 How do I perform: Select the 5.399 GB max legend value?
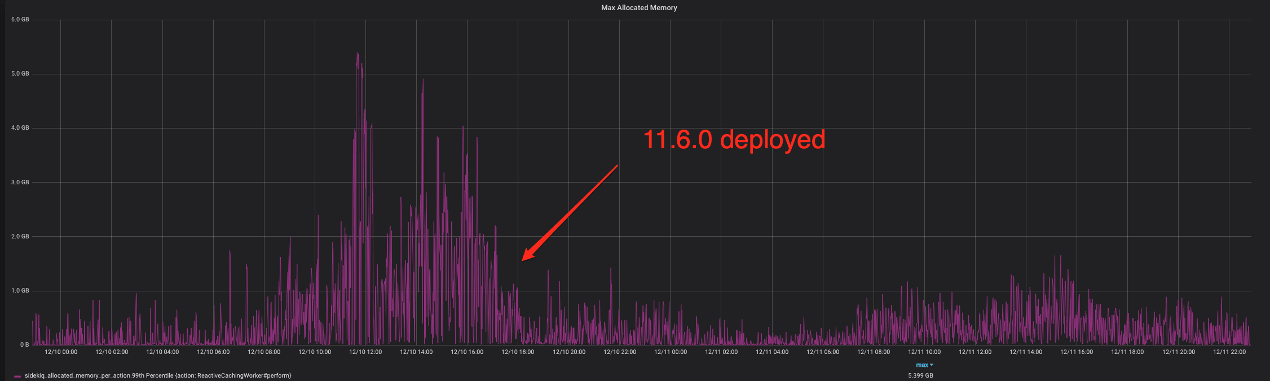[x=920, y=375]
